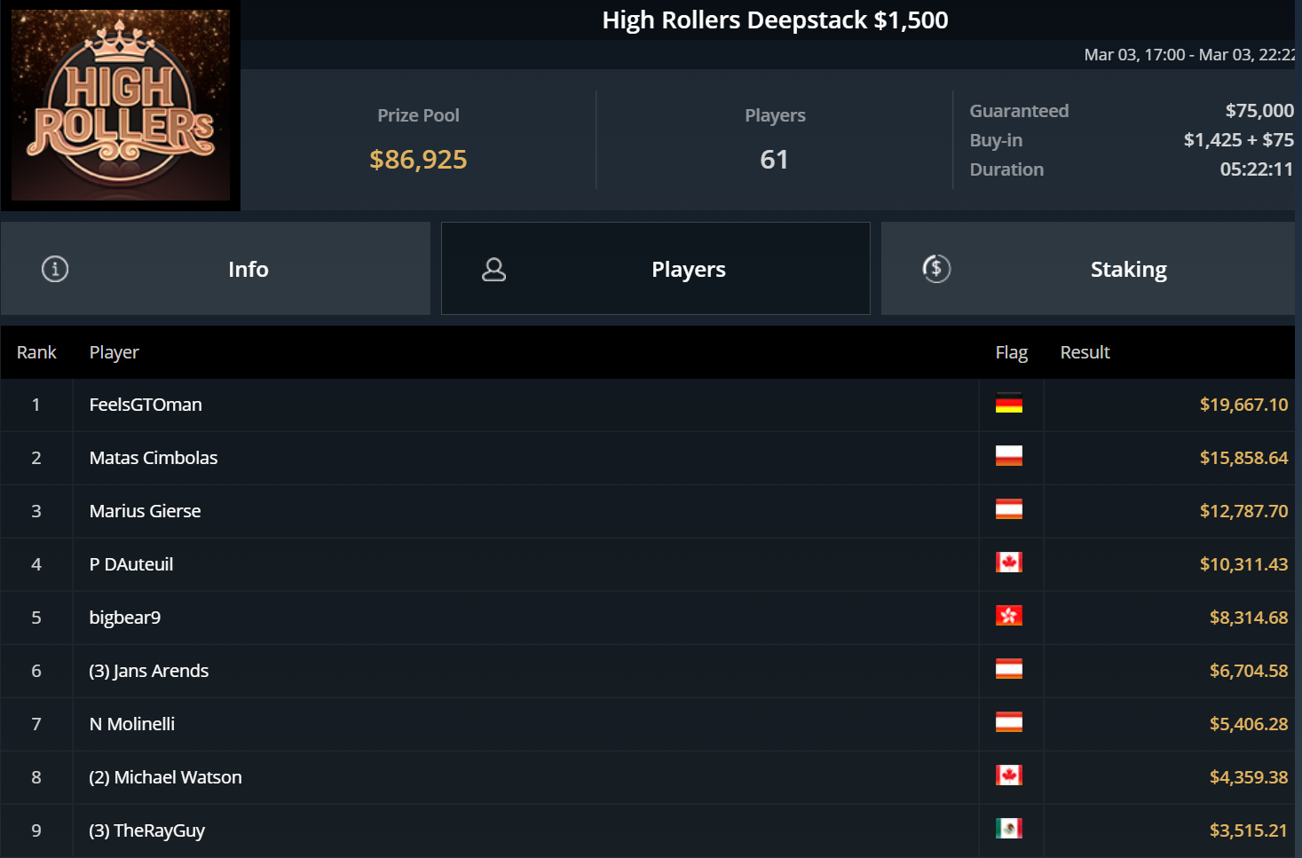The width and height of the screenshot is (1302, 858).
Task: Click FeelsGTOman's German flag icon
Action: pyautogui.click(x=1008, y=404)
